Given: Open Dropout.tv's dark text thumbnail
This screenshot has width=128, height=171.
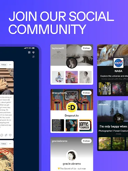Looking at the screenshot, I should 58,125.
